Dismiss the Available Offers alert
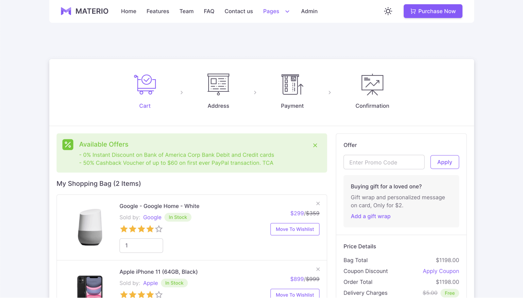The image size is (523, 298). point(315,145)
